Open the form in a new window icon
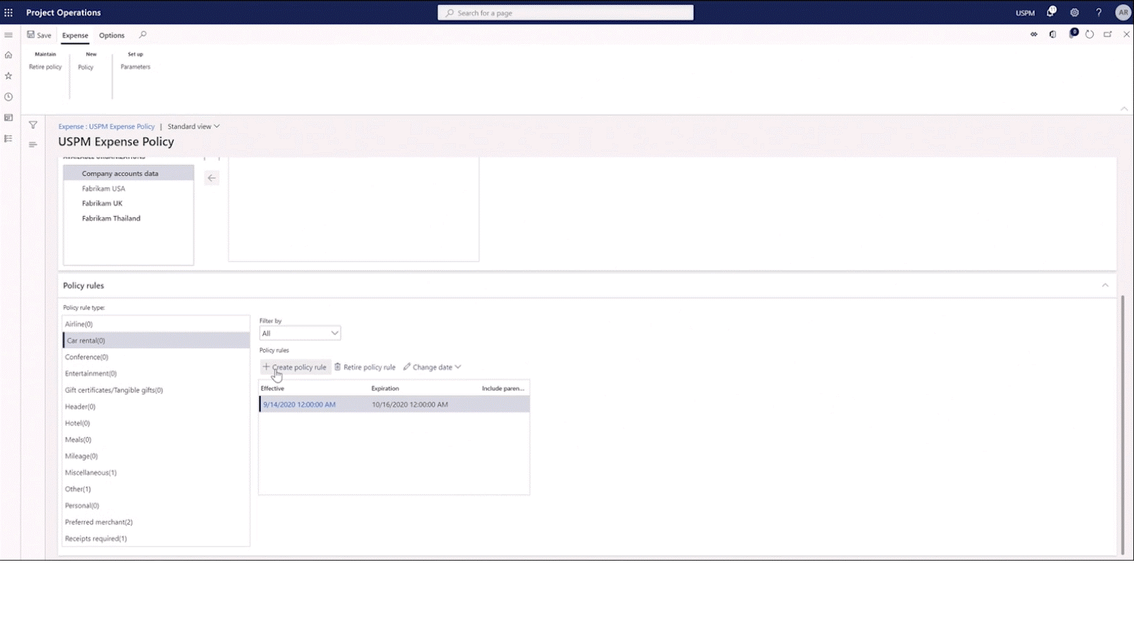This screenshot has height=638, width=1134. [1108, 33]
